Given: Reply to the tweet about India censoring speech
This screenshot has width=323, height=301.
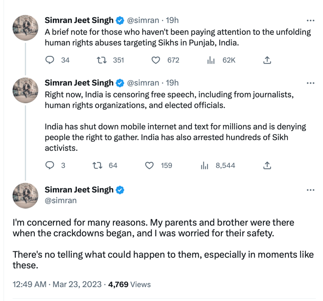Looking at the screenshot, I should 49,165.
